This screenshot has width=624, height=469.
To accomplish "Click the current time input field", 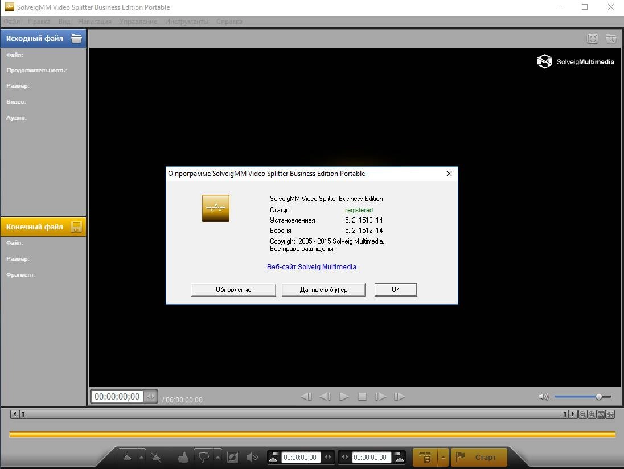I will 117,397.
